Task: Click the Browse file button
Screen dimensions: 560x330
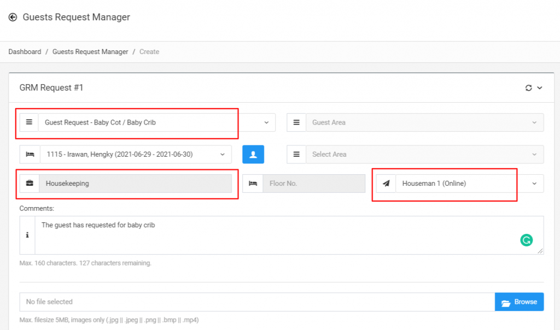Action: [520, 302]
